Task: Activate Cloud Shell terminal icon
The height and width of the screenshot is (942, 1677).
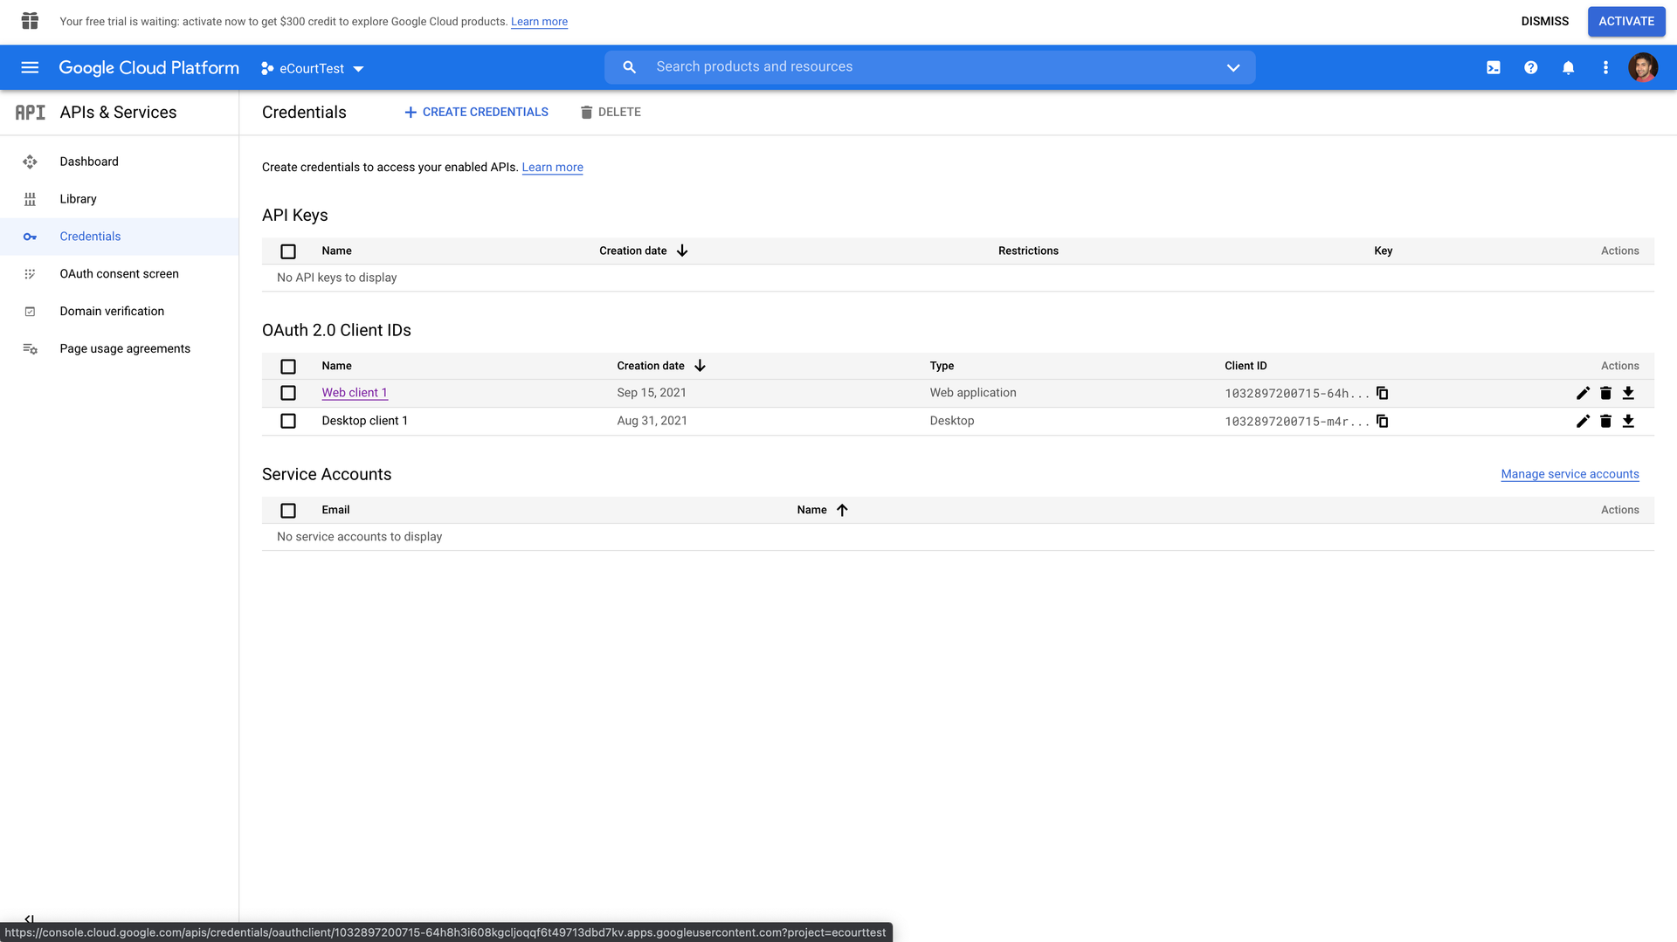Action: coord(1494,67)
